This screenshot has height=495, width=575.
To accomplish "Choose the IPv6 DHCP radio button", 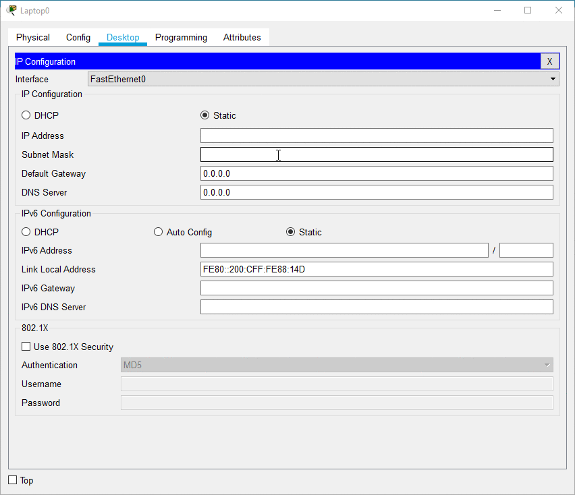I will (x=26, y=232).
